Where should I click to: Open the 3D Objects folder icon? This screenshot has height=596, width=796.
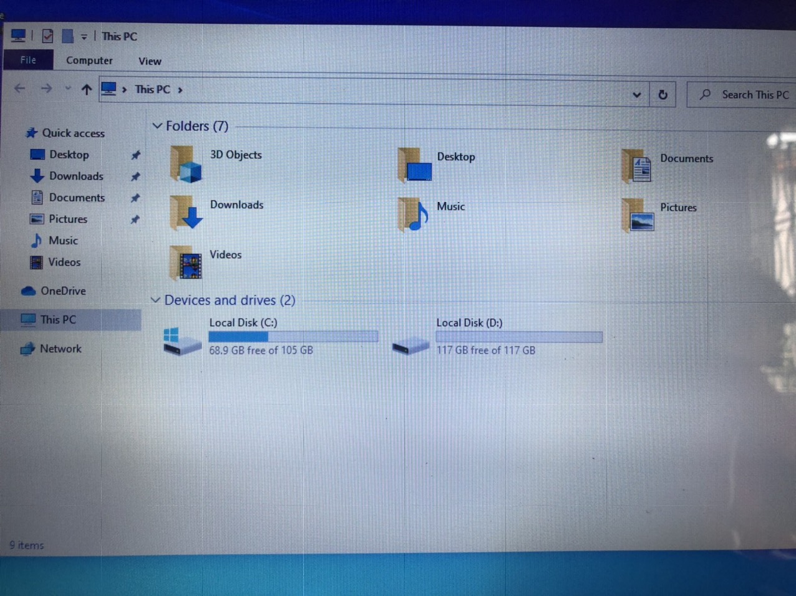click(186, 164)
